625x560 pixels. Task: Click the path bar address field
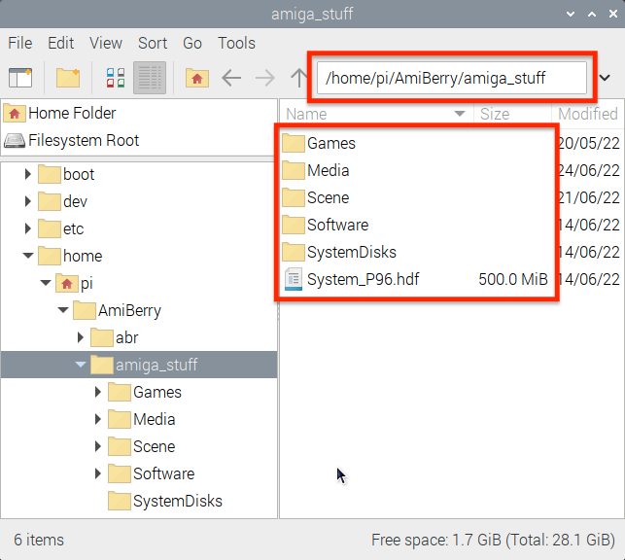click(x=452, y=78)
